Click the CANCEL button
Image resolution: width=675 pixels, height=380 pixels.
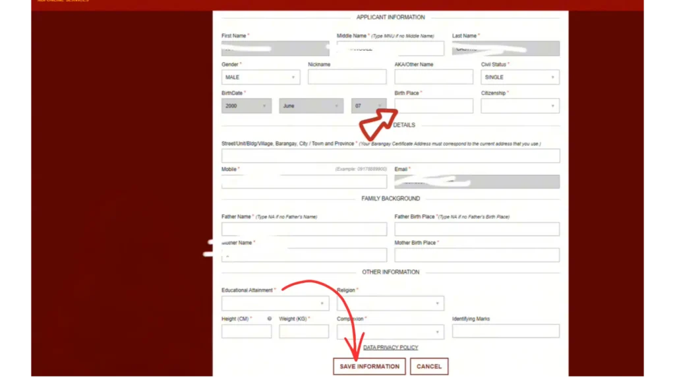click(428, 366)
